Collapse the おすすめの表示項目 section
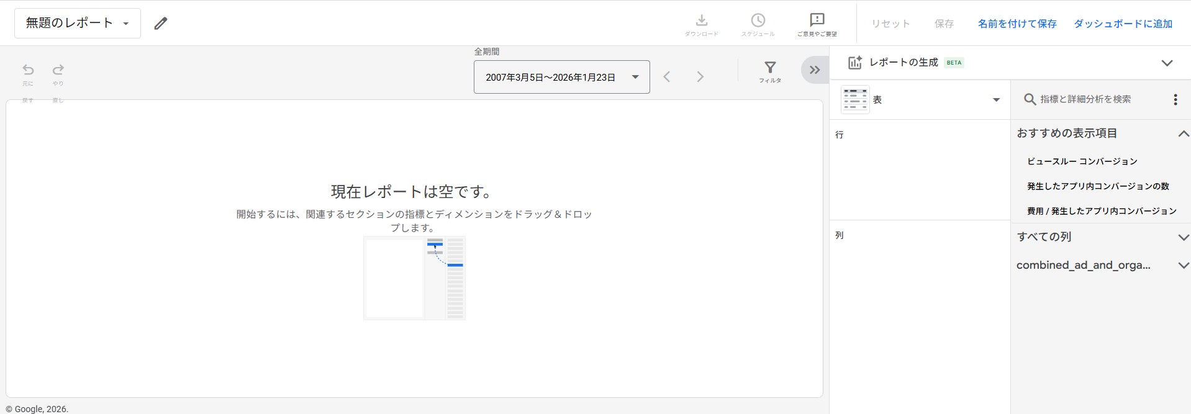1191x414 pixels. coord(1184,133)
